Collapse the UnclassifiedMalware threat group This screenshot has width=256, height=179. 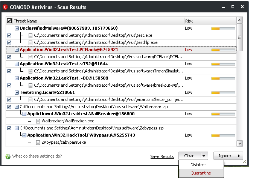pyautogui.click(x=17, y=28)
